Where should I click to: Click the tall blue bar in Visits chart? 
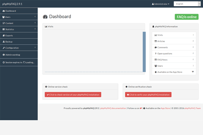coord(144,52)
